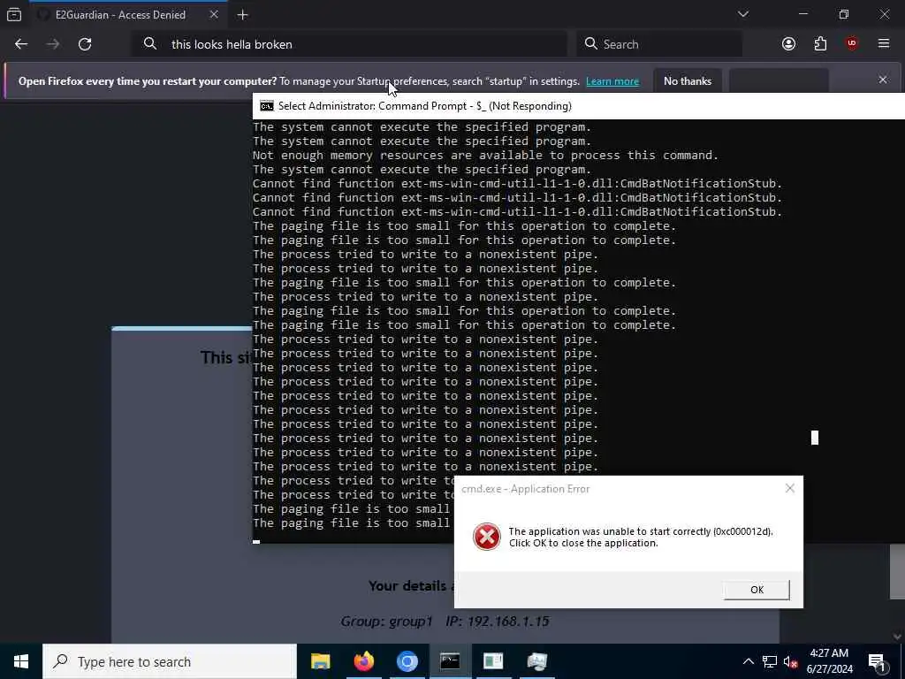Open the Firefox extensions puzzle icon
905x679 pixels.
click(820, 44)
